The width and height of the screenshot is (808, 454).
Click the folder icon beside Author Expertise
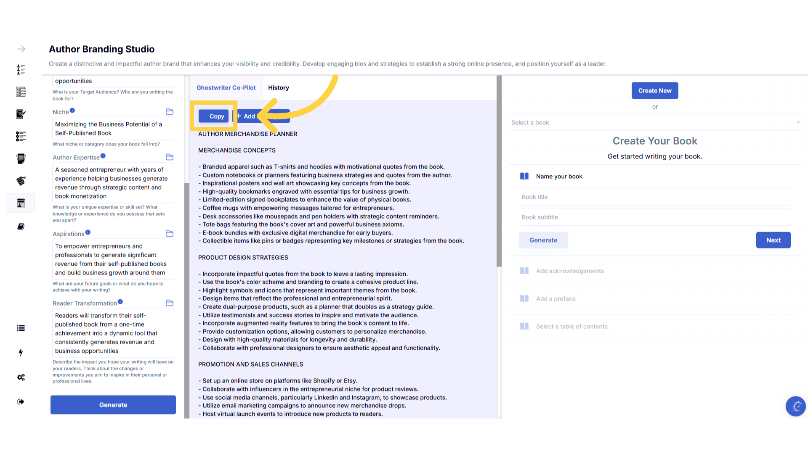click(170, 157)
